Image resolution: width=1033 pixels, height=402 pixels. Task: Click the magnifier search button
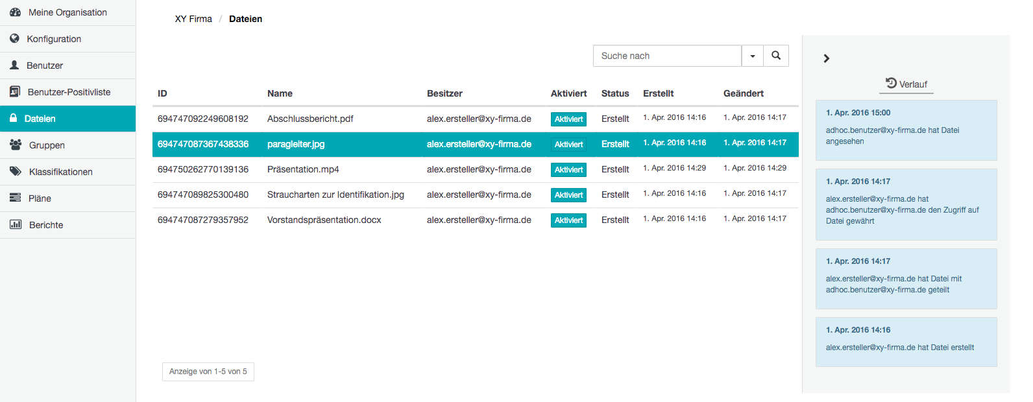coord(776,56)
